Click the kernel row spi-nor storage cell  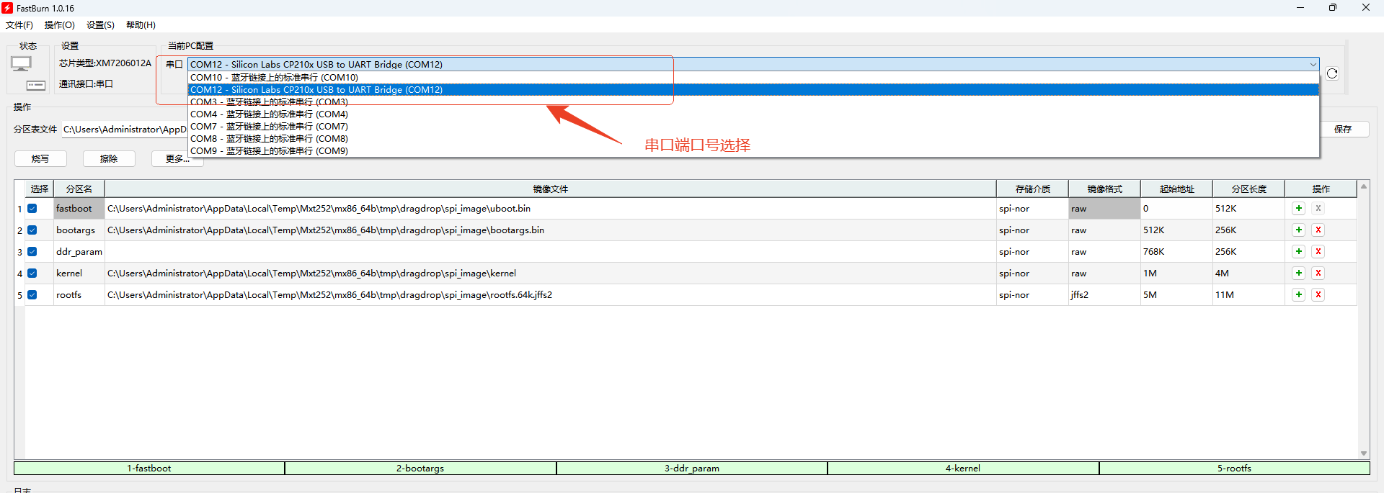(1032, 273)
